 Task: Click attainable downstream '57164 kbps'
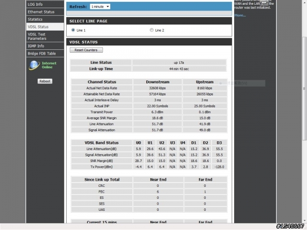(x=157, y=94)
